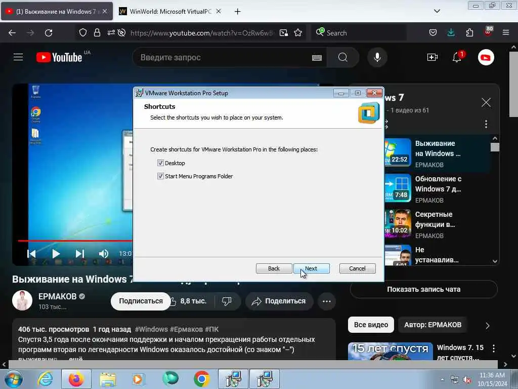518x389 pixels.
Task: Open the YouTube on-screen keyboard icon
Action: pos(317,58)
